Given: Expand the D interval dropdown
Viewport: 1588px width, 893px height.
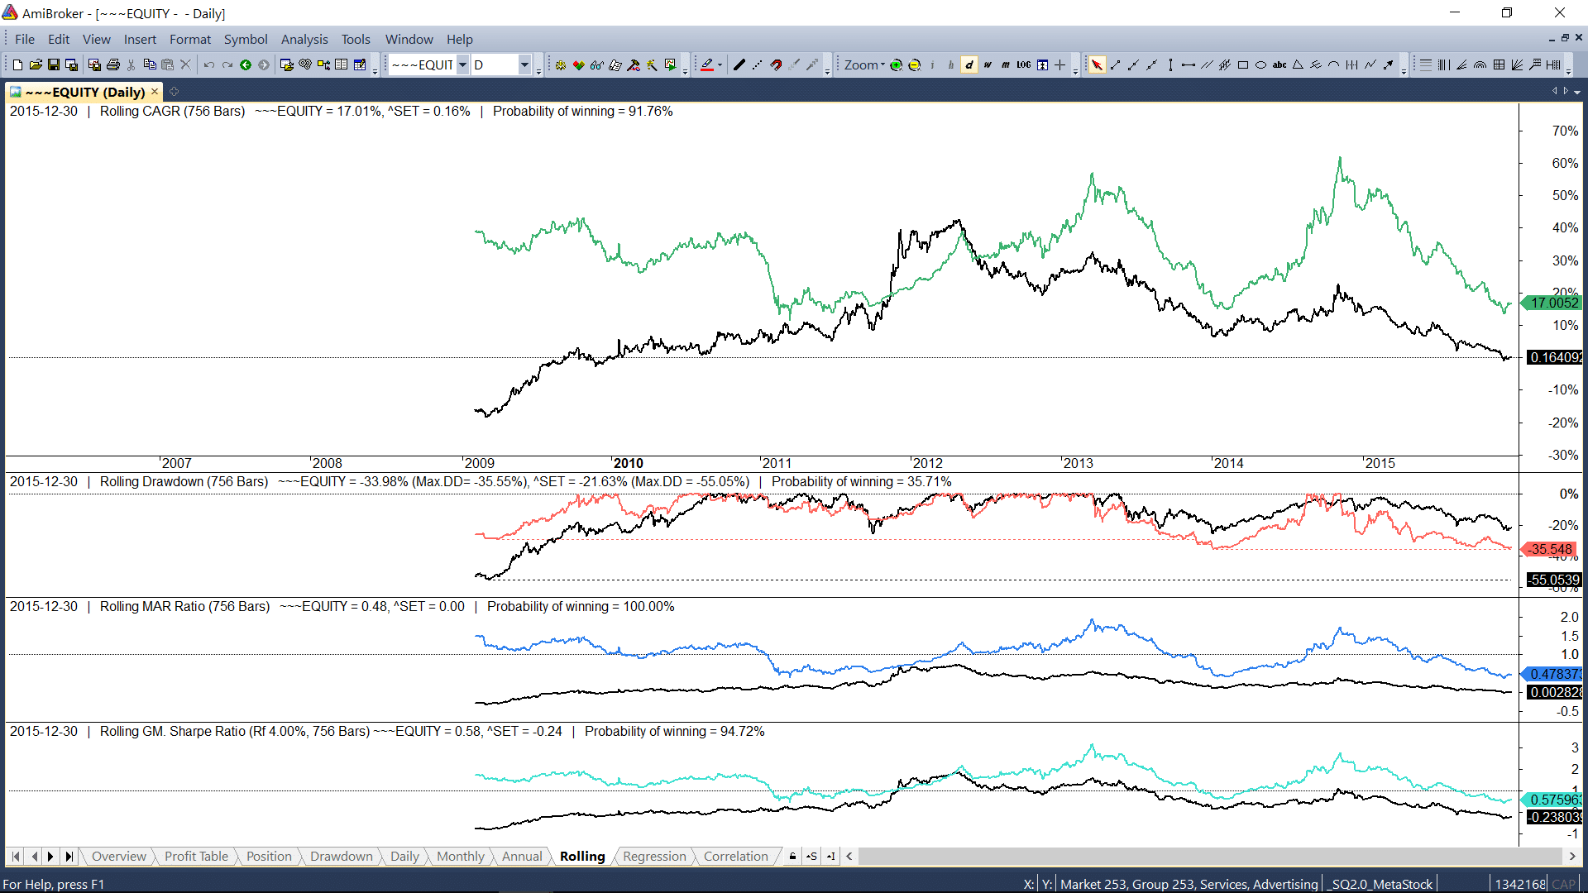Looking at the screenshot, I should point(524,65).
